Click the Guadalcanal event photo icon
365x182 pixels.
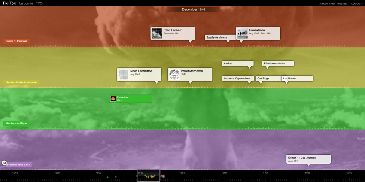pyautogui.click(x=243, y=33)
